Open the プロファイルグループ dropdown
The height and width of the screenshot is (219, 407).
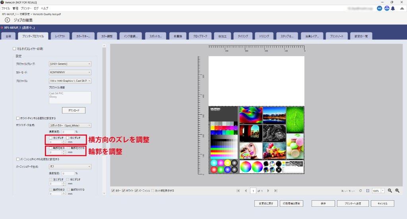tap(70, 63)
